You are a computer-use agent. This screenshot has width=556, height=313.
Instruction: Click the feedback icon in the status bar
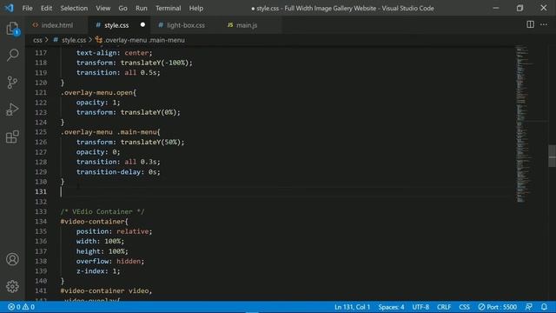[x=529, y=307]
